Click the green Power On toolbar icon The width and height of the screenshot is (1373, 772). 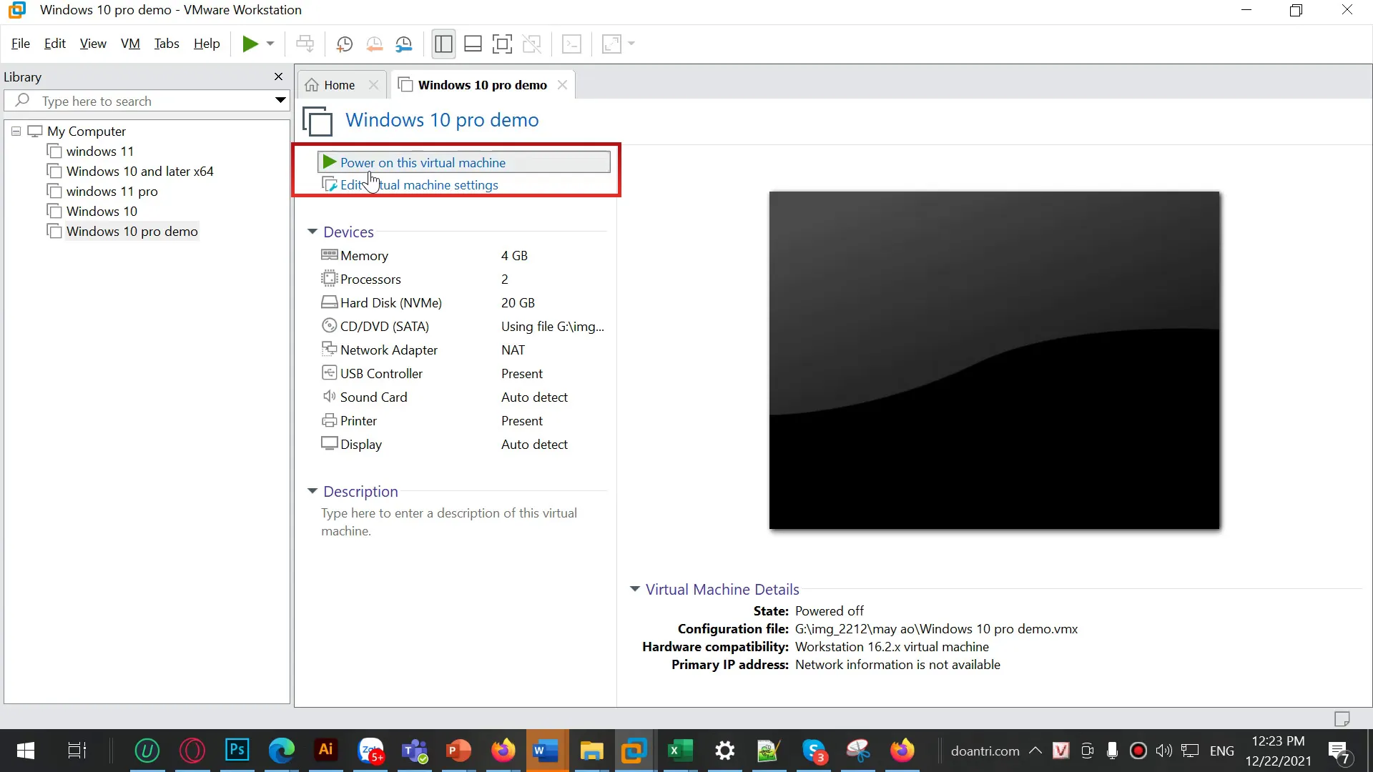250,44
